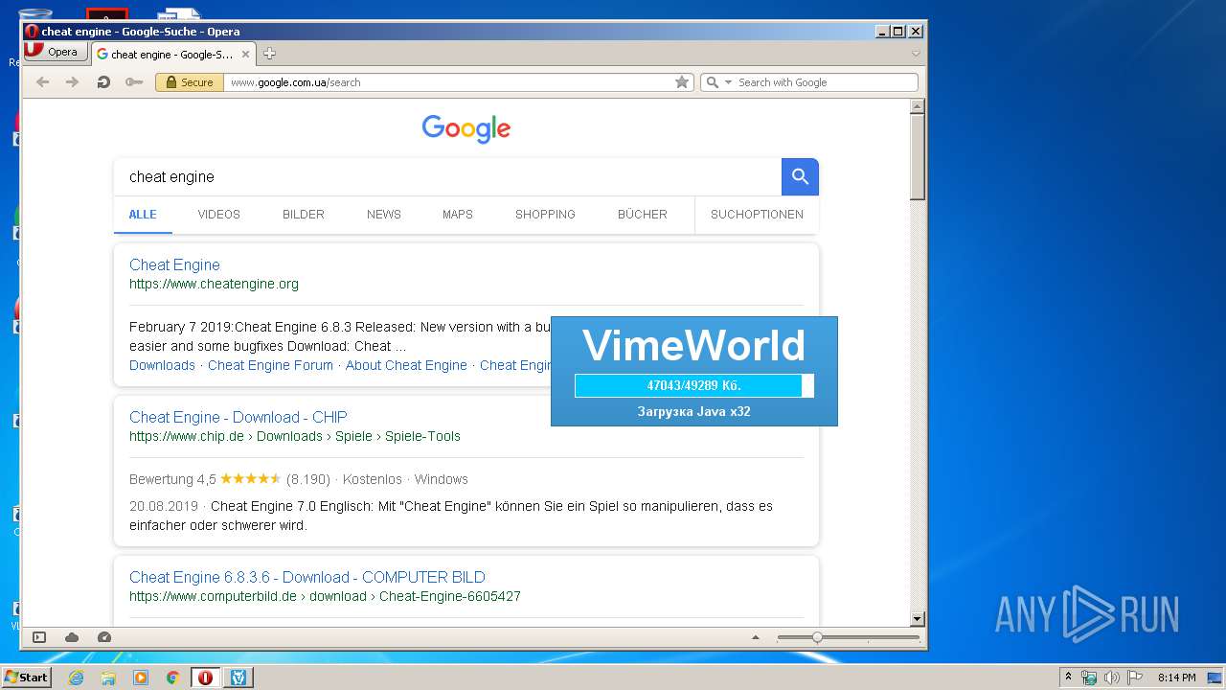Open Windows Media Player taskbar icon

[x=141, y=678]
